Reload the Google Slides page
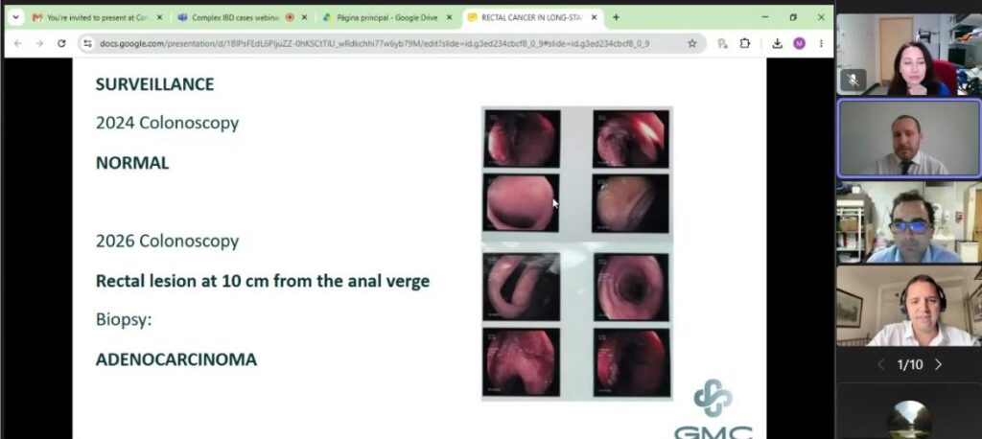Screen dimensions: 982x439 click(x=61, y=43)
